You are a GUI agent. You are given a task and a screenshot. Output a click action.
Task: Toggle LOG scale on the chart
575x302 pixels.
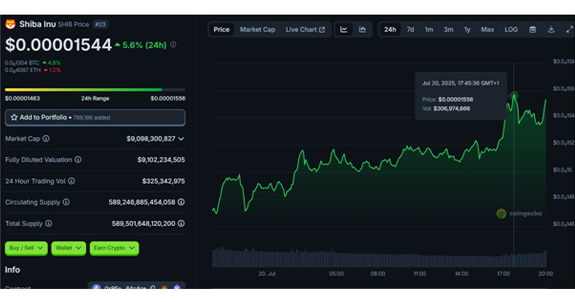511,30
